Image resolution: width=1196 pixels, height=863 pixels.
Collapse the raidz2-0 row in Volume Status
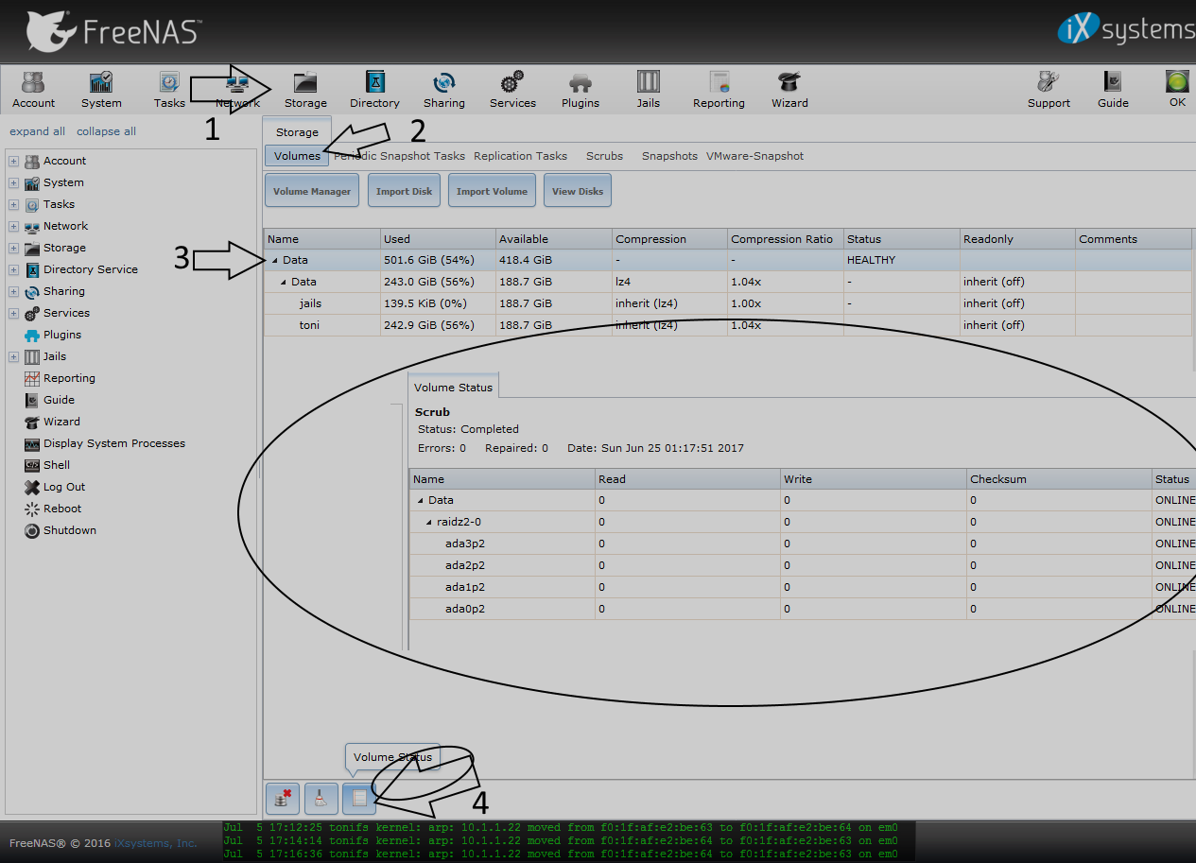pyautogui.click(x=429, y=522)
